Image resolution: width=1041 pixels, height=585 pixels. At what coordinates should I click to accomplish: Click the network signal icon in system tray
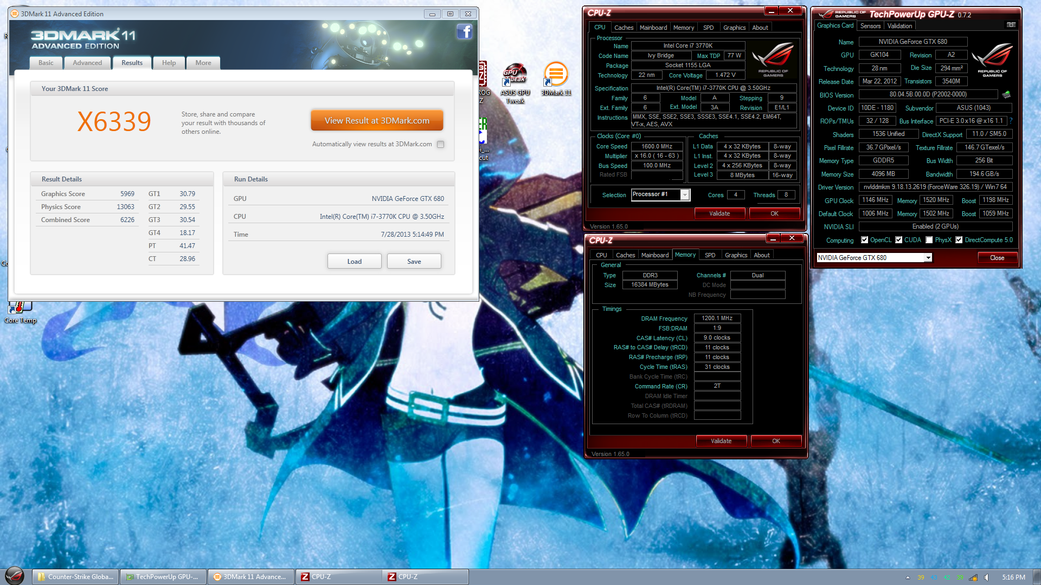(x=973, y=577)
